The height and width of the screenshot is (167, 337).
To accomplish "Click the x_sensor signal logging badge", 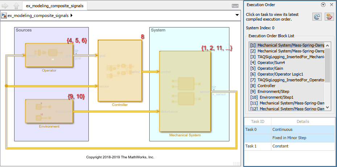I will (x=214, y=88).
